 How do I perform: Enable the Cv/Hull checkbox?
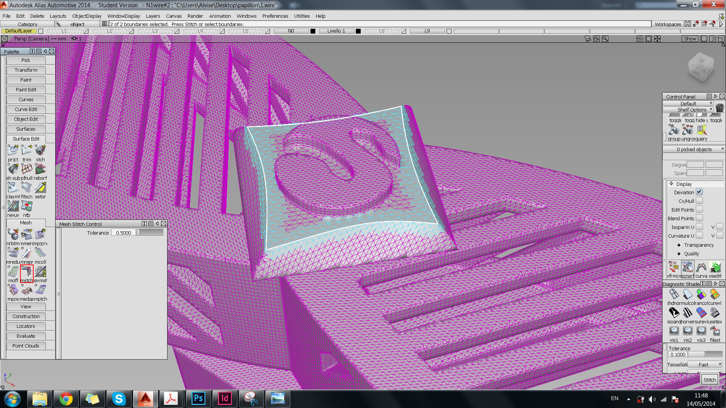(x=699, y=201)
